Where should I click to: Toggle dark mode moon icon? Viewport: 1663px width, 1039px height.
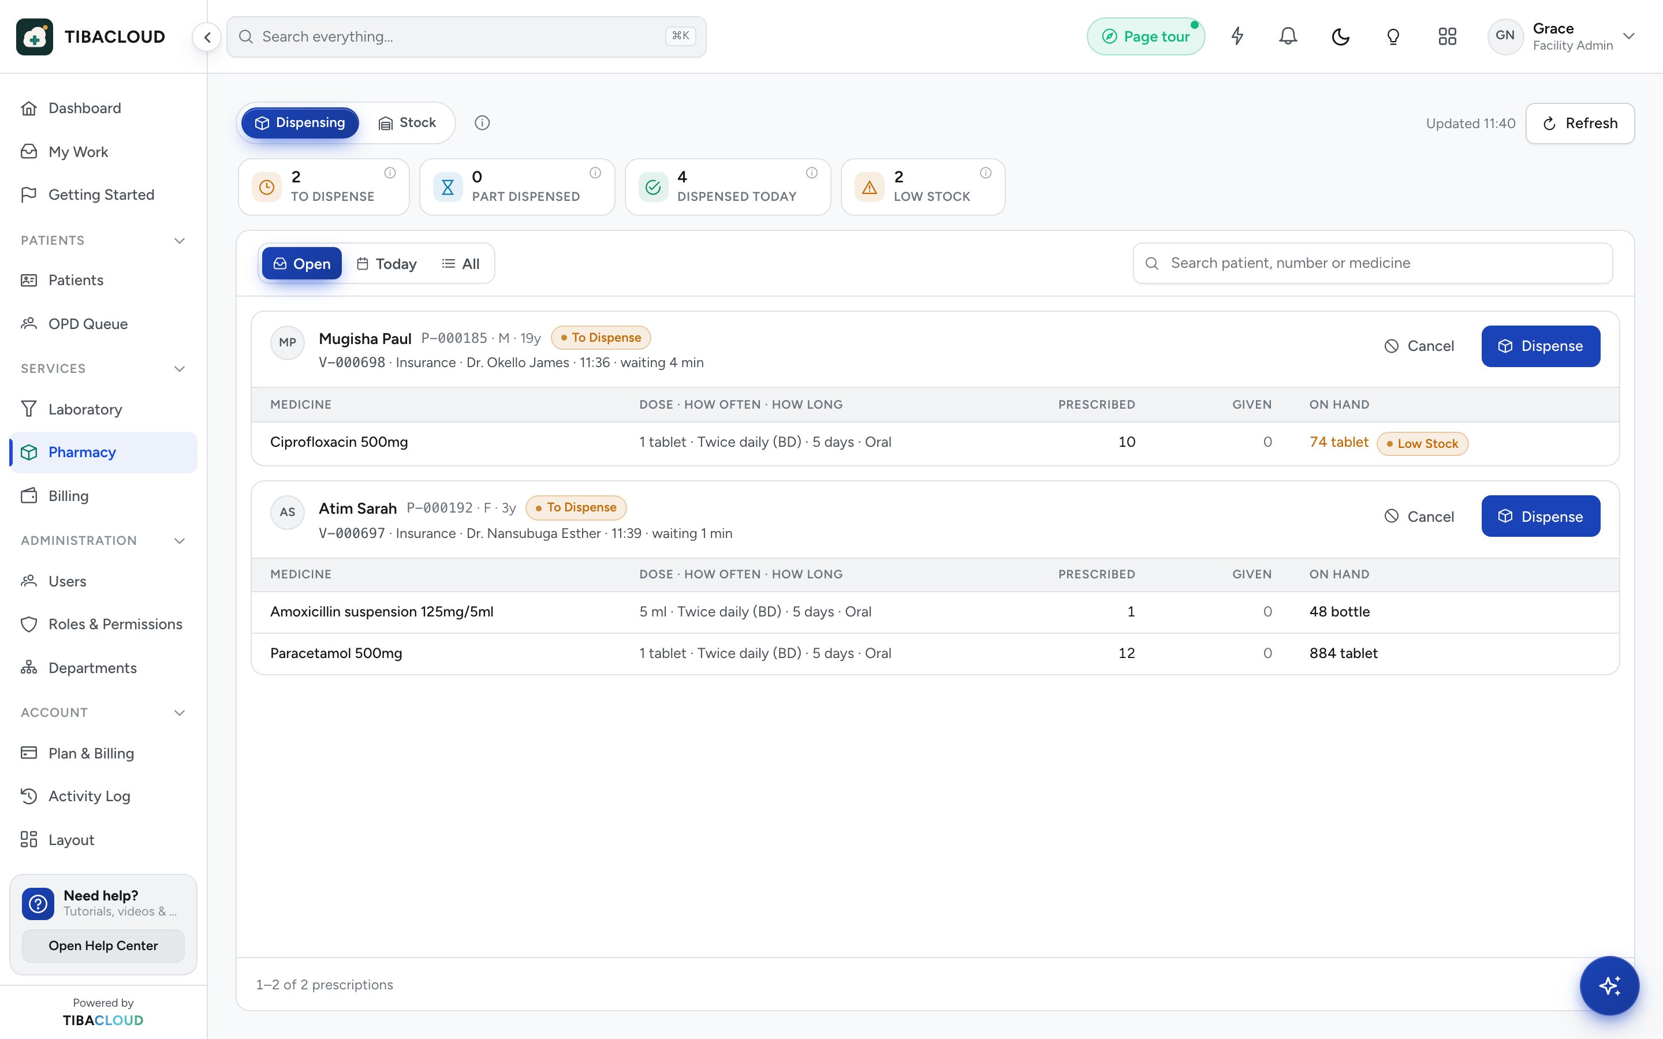pos(1341,36)
